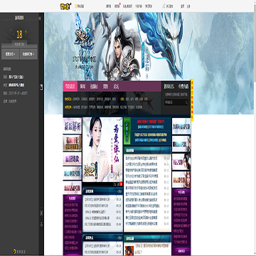256x256 pixels.
Task: Select the red carousel page indicator
Action: (x=121, y=184)
